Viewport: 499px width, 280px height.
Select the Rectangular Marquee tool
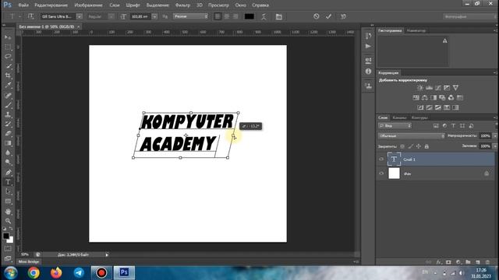point(8,47)
